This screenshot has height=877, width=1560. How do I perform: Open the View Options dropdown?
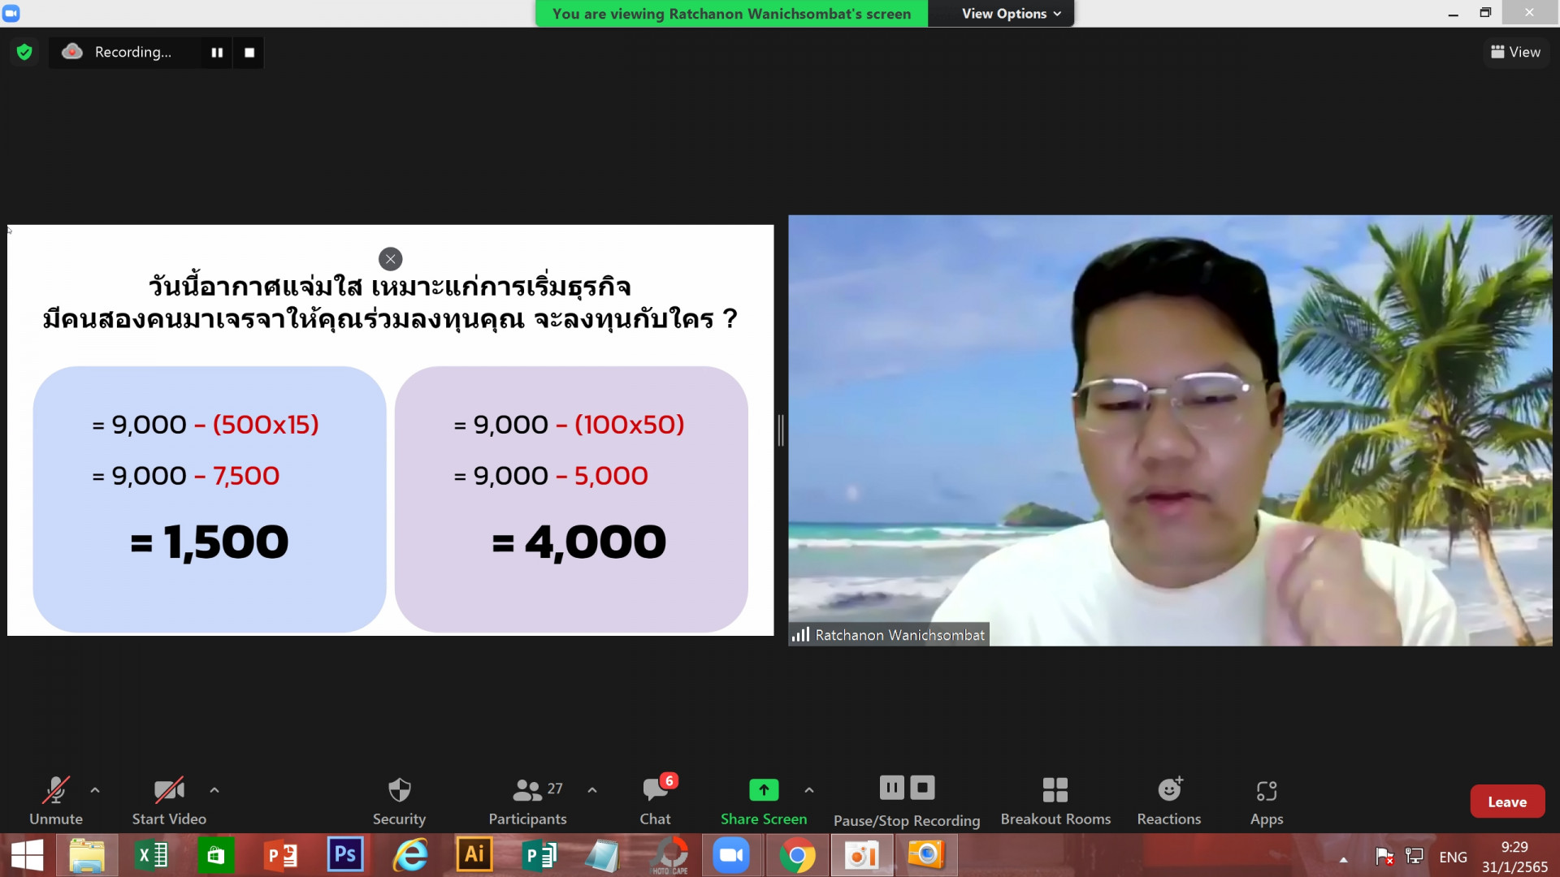1012,14
